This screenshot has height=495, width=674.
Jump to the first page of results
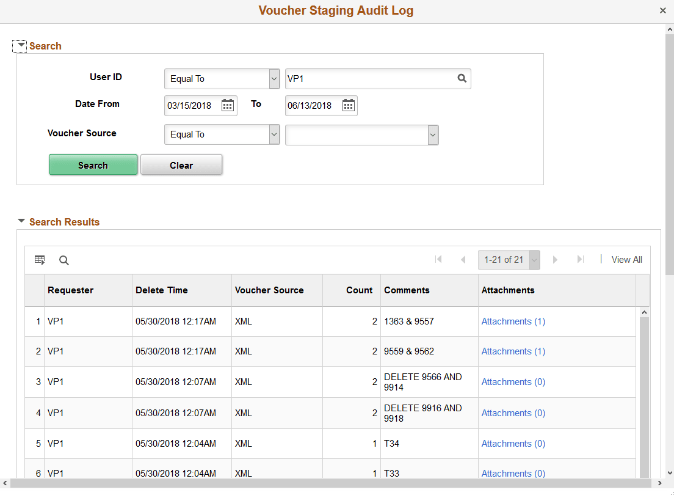pos(438,260)
